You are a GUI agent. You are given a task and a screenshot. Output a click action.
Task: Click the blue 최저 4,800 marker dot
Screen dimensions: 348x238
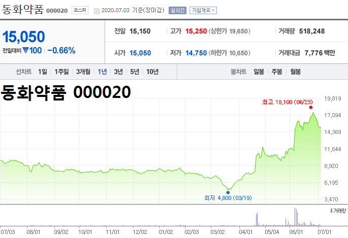point(228,192)
